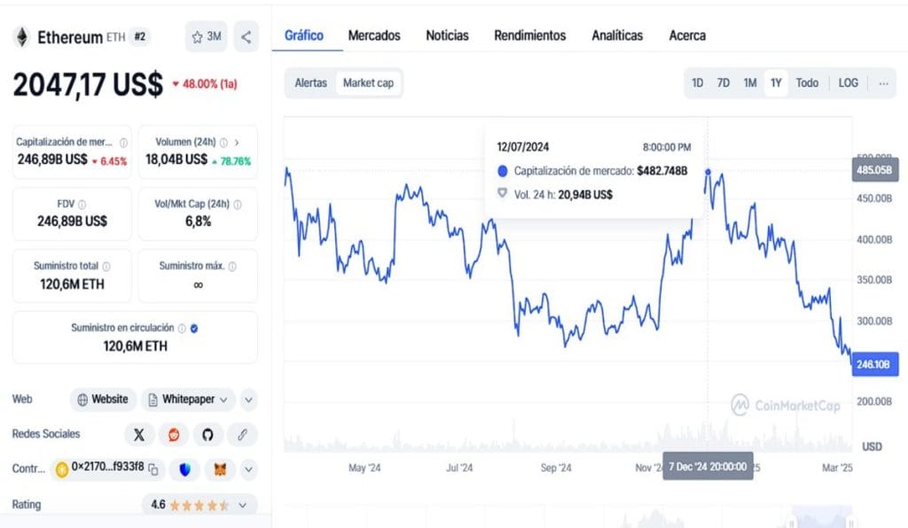Expand more contracts chevron
Screen dimensions: 908x528
(248, 469)
